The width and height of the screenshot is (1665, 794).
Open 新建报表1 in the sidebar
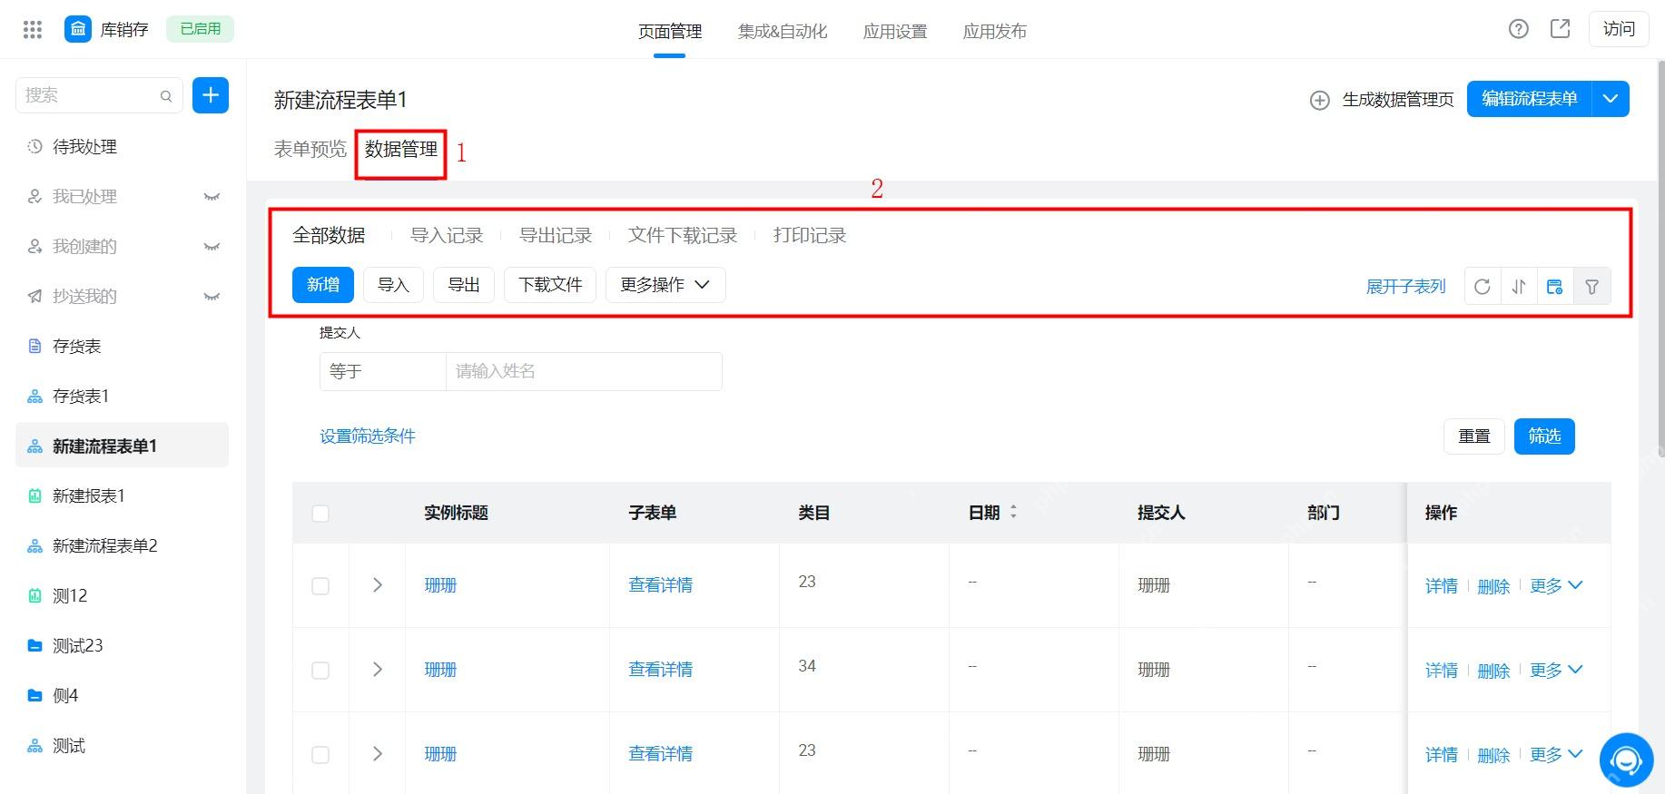pyautogui.click(x=123, y=496)
